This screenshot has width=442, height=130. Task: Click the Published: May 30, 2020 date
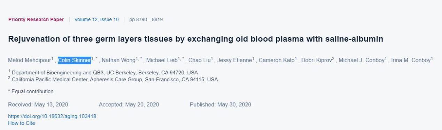(x=220, y=105)
